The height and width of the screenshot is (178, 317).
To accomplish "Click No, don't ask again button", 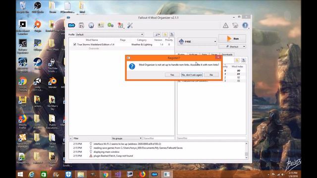I will coord(192,75).
